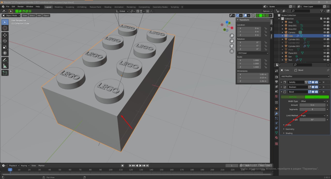Select the Add Cube tool
Viewport: 331px width, 179px height.
point(5,73)
